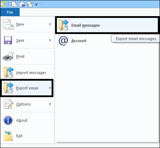Click the Send/Receive quick access icon
Image resolution: width=160 pixels, height=148 pixels.
point(30,4)
